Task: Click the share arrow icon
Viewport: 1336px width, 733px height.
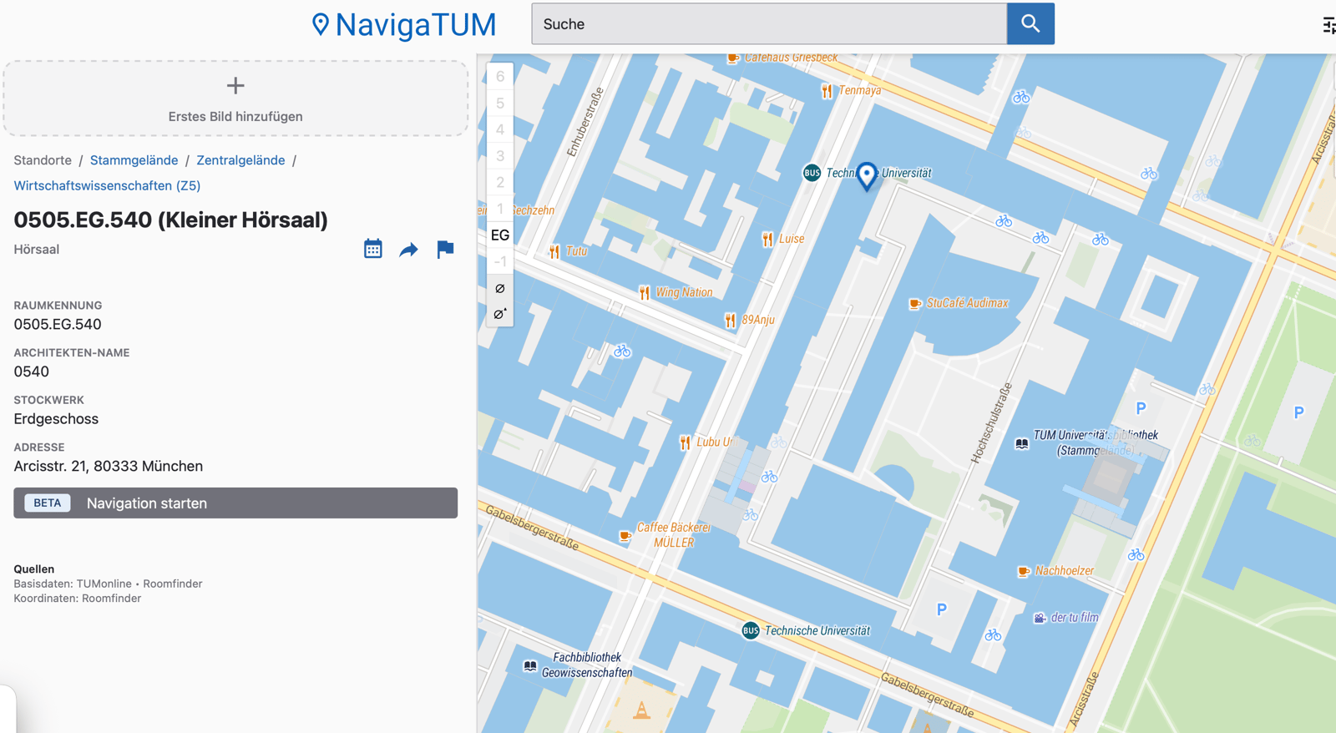Action: tap(408, 250)
